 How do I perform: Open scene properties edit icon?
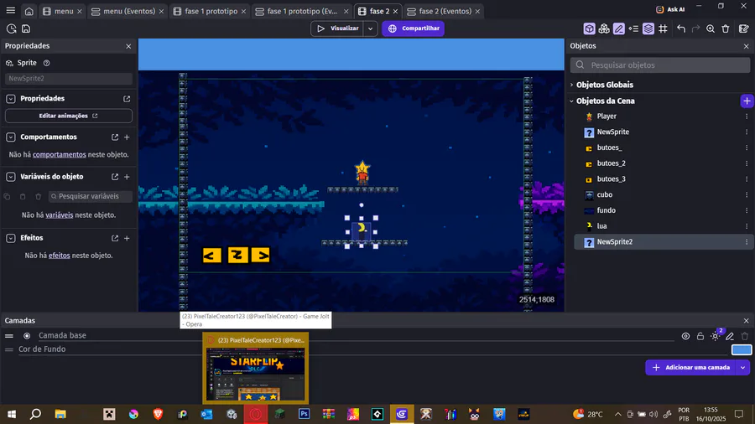(744, 28)
